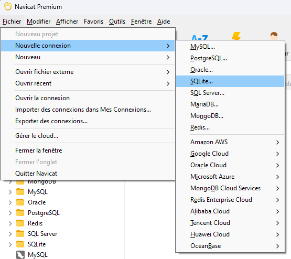
Task: Select the Redis folder in the tree
Action: tap(35, 223)
